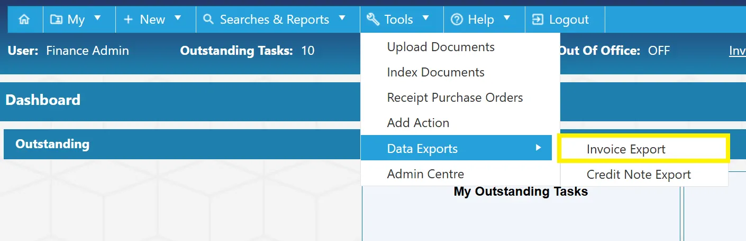The image size is (746, 241).
Task: Click the Finance Admin user name
Action: [x=87, y=51]
